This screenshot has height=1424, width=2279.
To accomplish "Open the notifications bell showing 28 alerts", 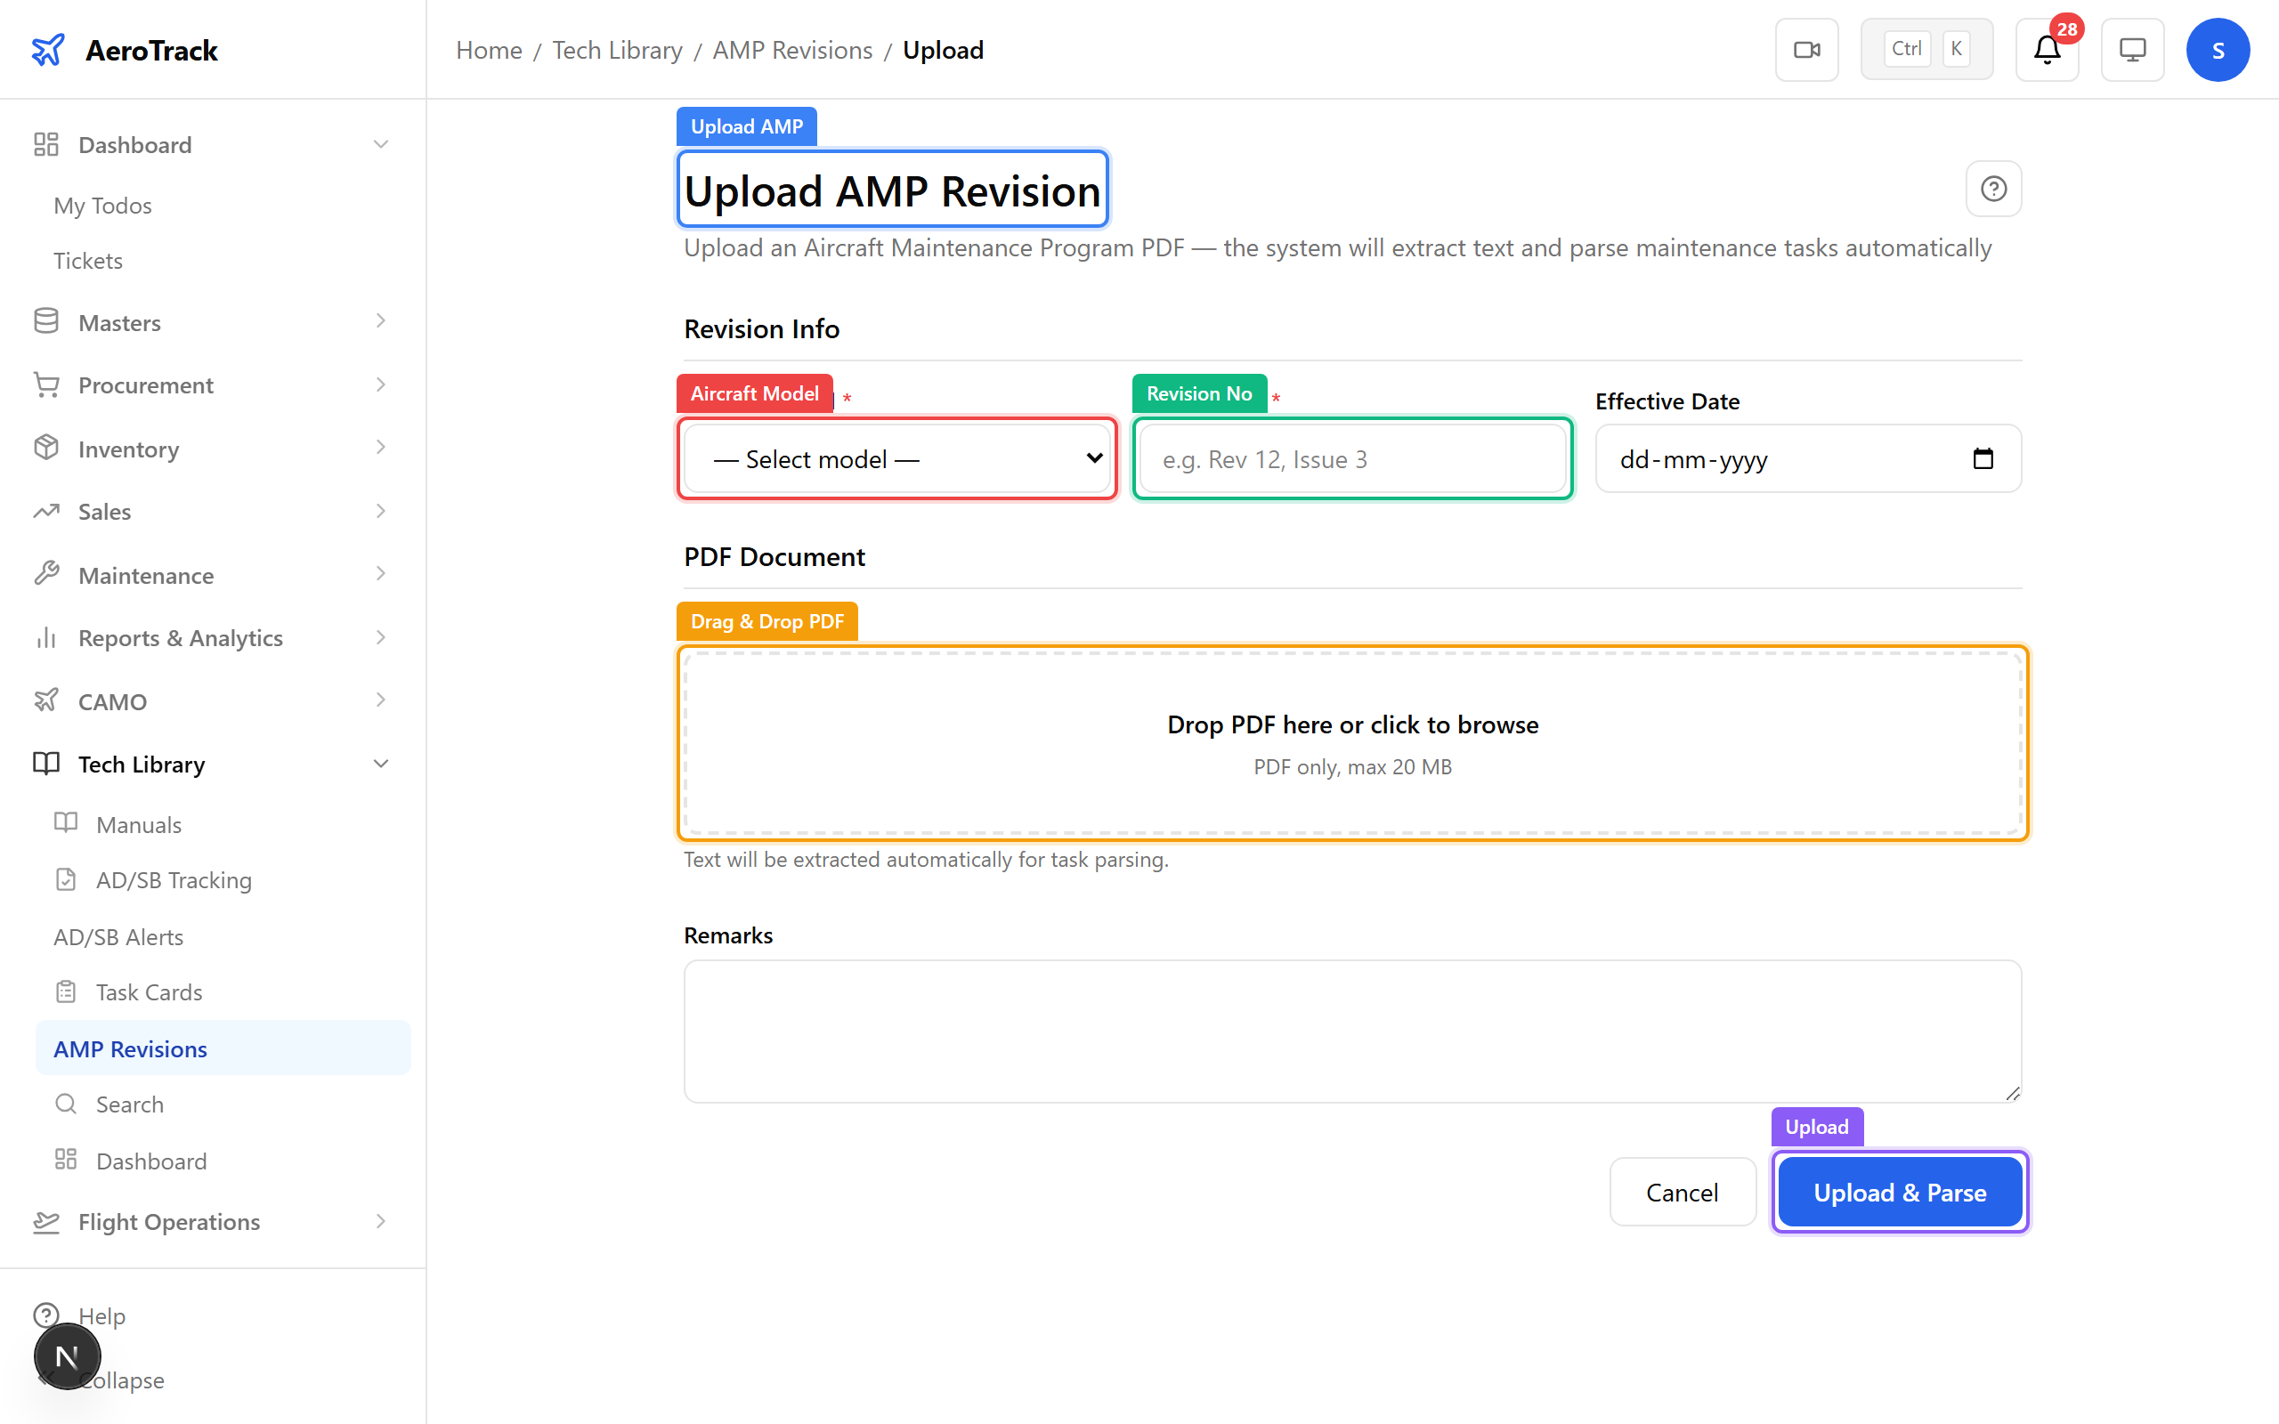I will pyautogui.click(x=2047, y=49).
